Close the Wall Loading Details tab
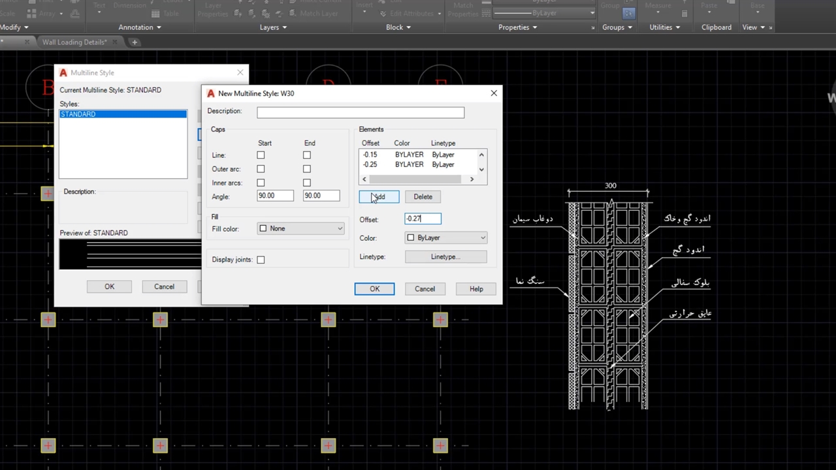Screen dimensions: 836x470 [x=116, y=42]
